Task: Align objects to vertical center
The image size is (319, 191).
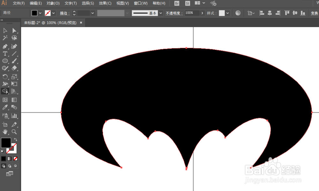Action: click(295, 13)
